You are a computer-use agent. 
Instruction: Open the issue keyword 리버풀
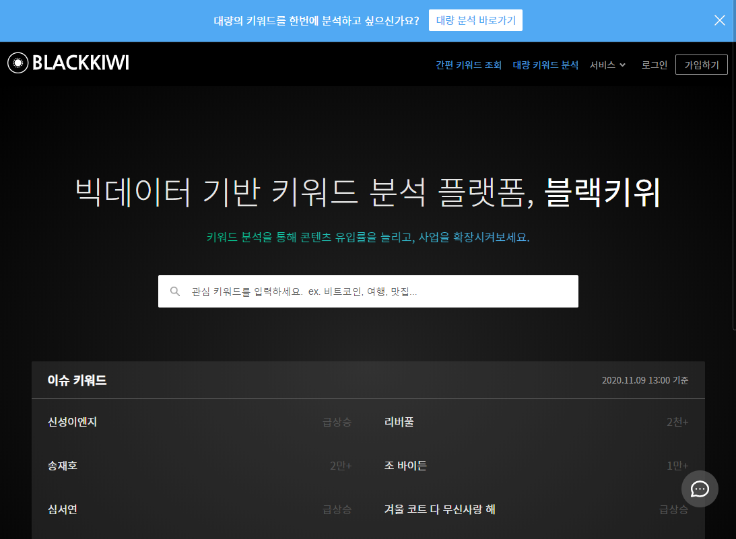(399, 422)
